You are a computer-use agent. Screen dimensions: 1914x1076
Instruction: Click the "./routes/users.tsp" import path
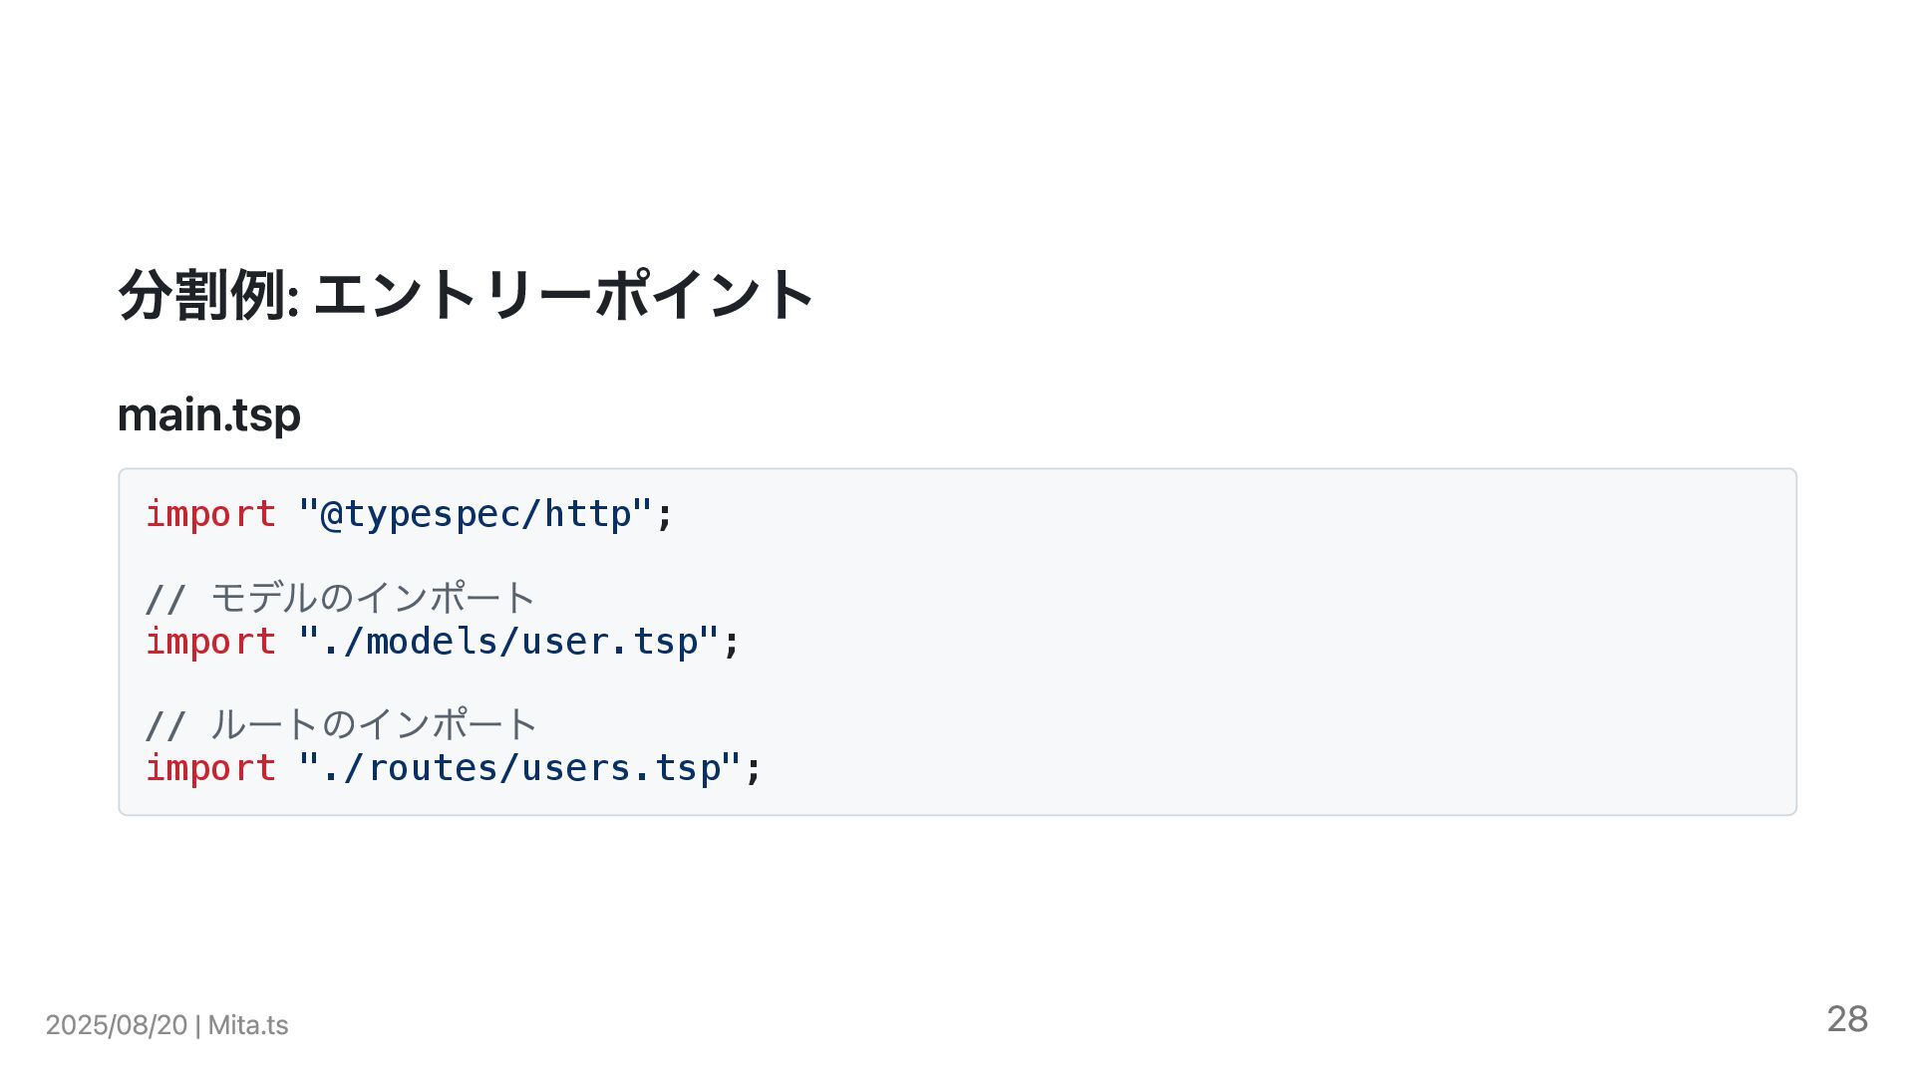click(519, 768)
